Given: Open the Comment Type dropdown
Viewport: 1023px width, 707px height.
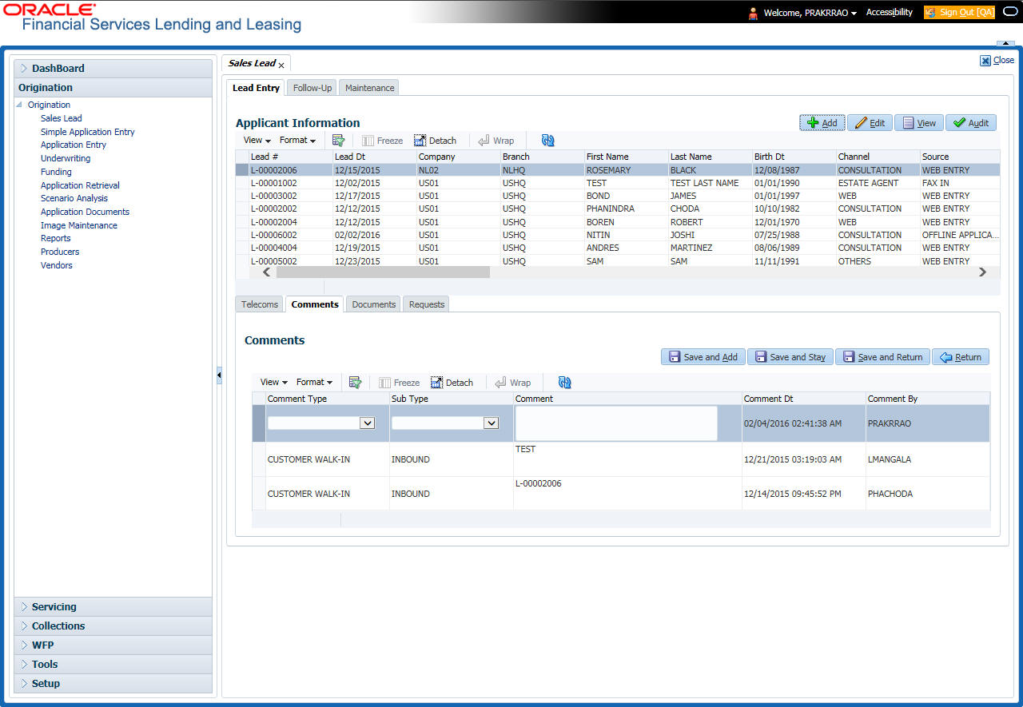Looking at the screenshot, I should click(x=367, y=423).
